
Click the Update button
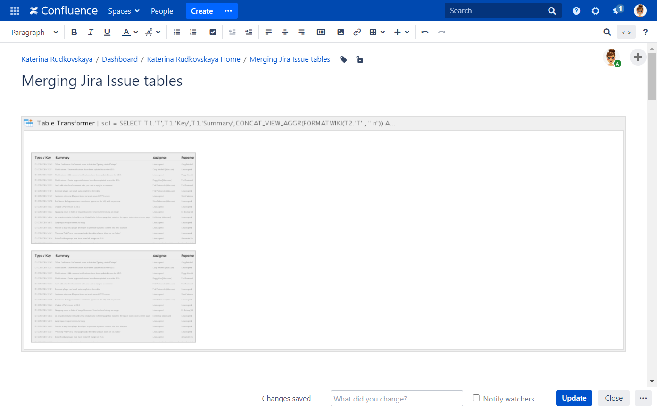click(574, 398)
